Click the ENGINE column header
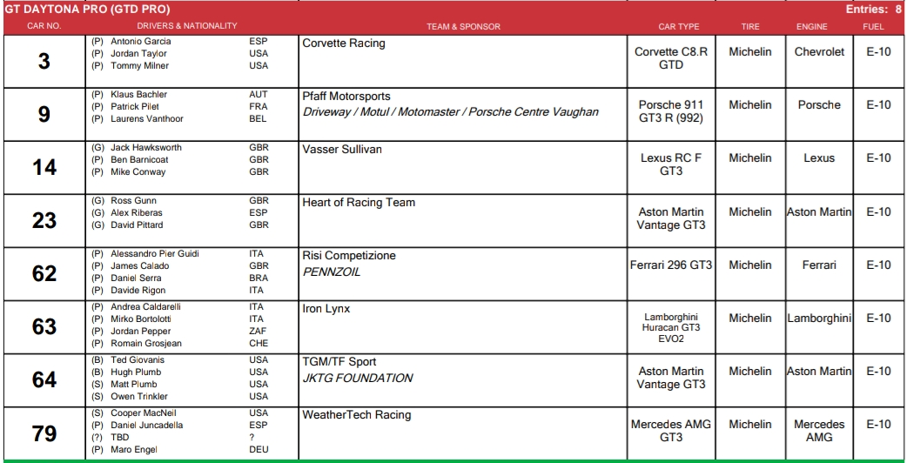This screenshot has height=463, width=907. click(x=811, y=27)
